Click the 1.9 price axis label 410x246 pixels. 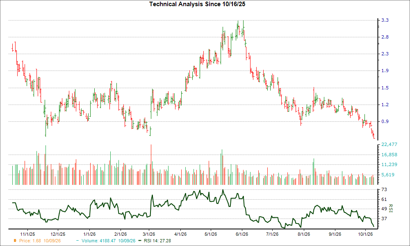(385, 71)
